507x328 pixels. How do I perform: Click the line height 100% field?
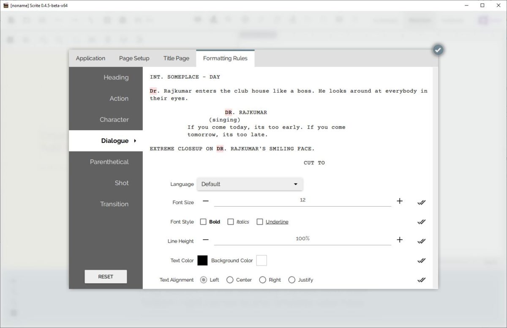[303, 239]
